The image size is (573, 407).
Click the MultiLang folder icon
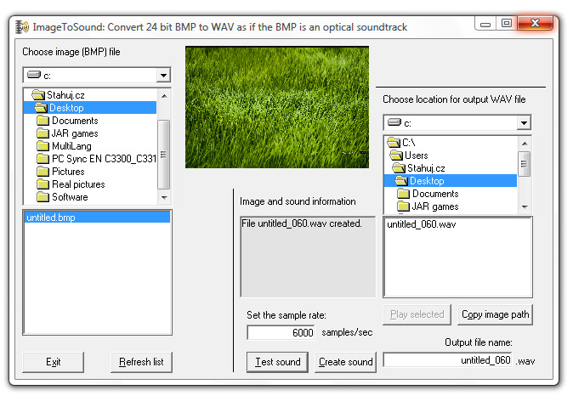43,146
